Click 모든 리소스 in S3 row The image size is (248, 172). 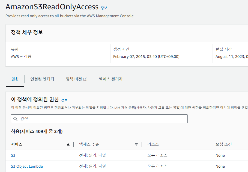(x=157, y=155)
